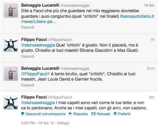Open the 18 Set timestamp of the first tweet
Image resolution: width=158 pixels, height=129 pixels.
(149, 5)
